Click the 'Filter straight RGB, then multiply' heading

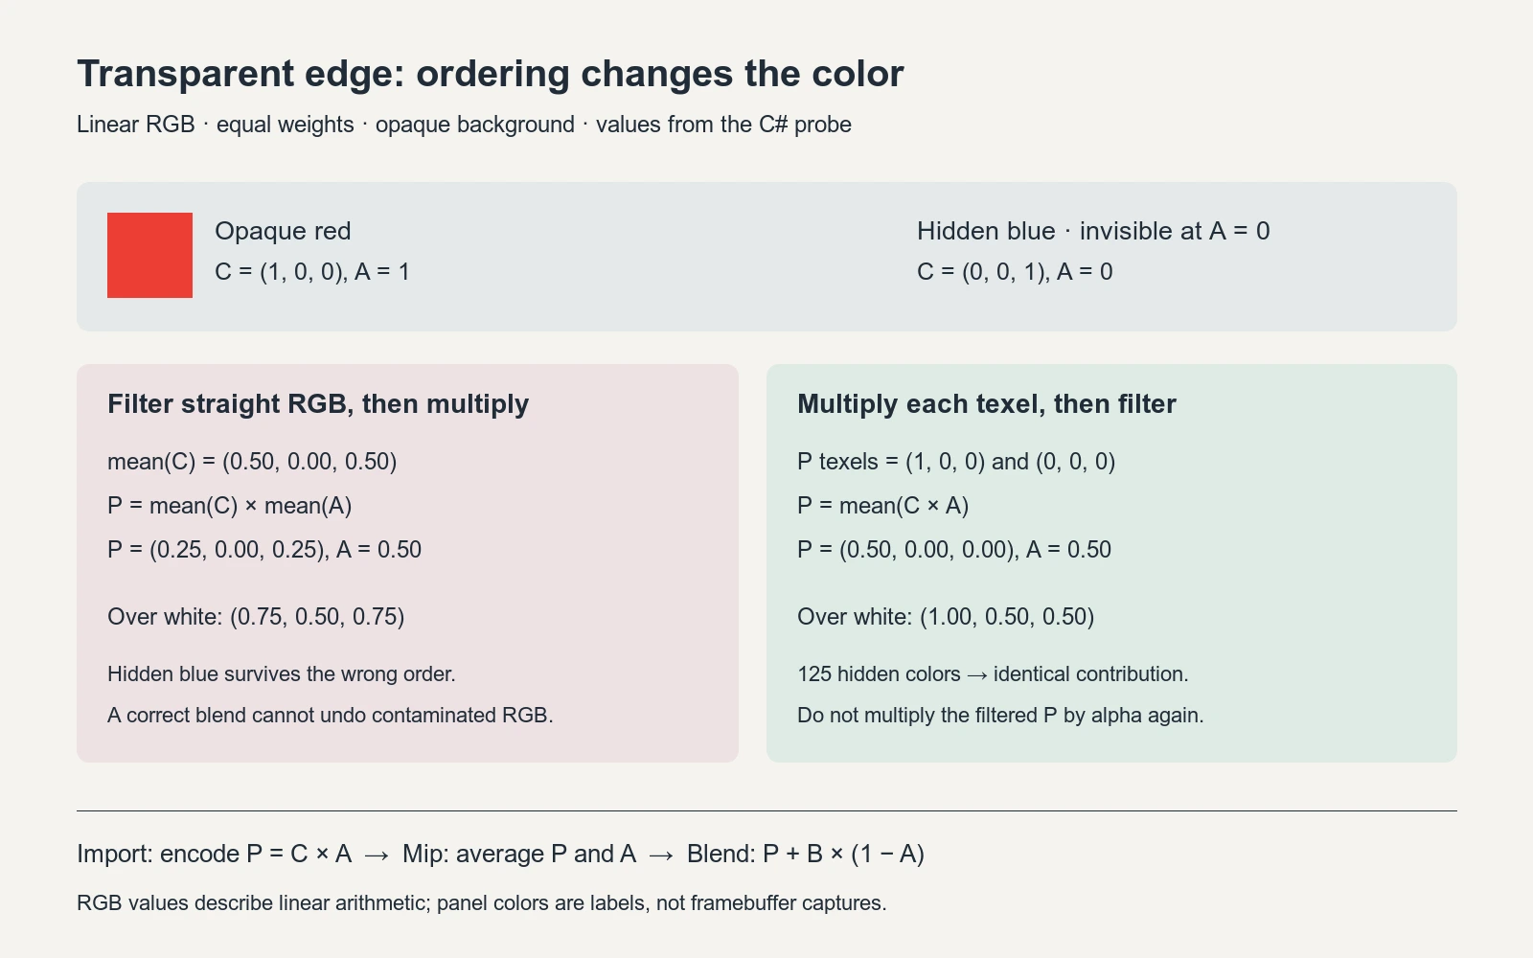pyautogui.click(x=318, y=404)
